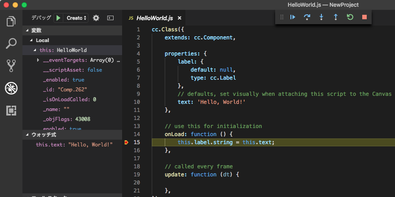Place cursor on properties: { line
This screenshot has width=395, height=197.
click(x=186, y=54)
